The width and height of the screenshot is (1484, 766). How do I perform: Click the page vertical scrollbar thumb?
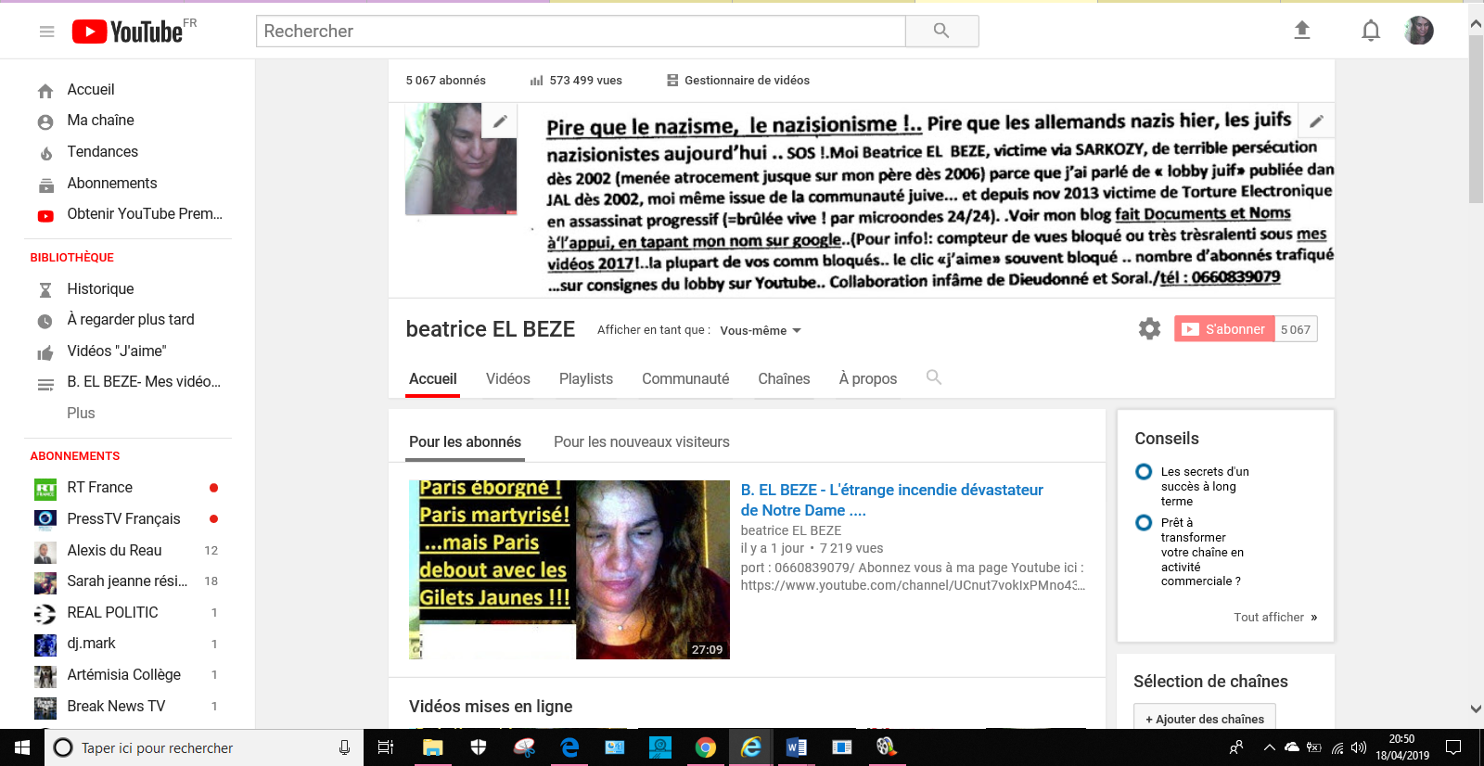click(1476, 119)
